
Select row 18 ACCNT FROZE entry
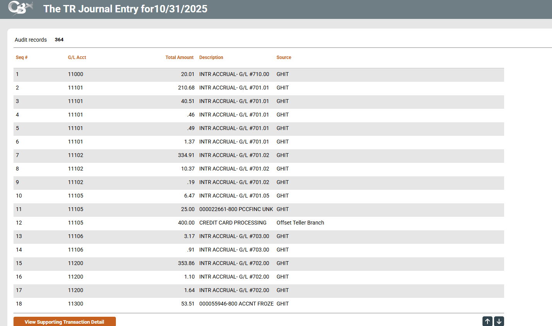(x=236, y=304)
